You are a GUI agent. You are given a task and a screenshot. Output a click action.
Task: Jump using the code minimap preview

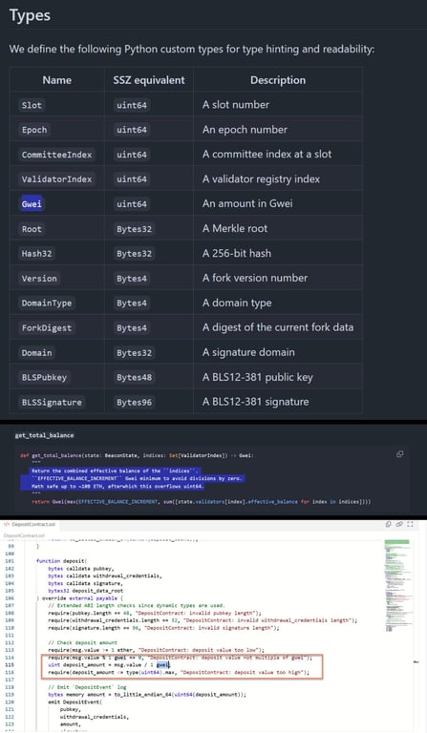point(397,585)
